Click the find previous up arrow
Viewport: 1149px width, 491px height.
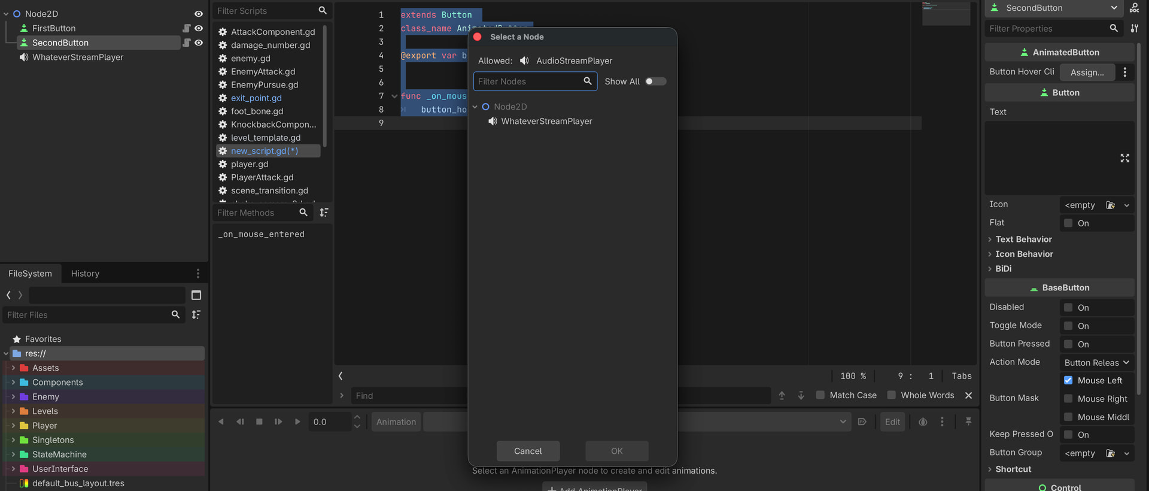point(782,395)
